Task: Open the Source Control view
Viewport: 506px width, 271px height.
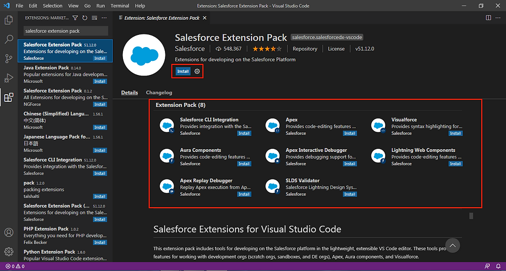Action: pos(9,58)
